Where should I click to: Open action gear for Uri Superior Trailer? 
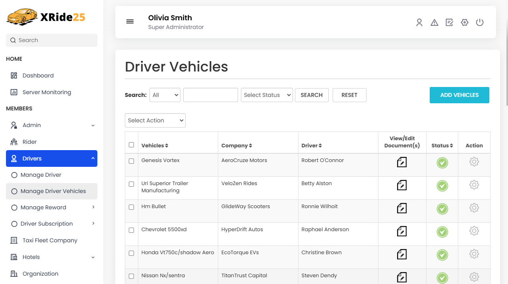(x=474, y=185)
